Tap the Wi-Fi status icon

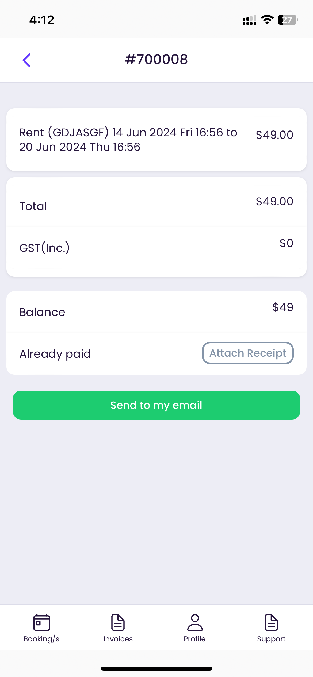267,20
